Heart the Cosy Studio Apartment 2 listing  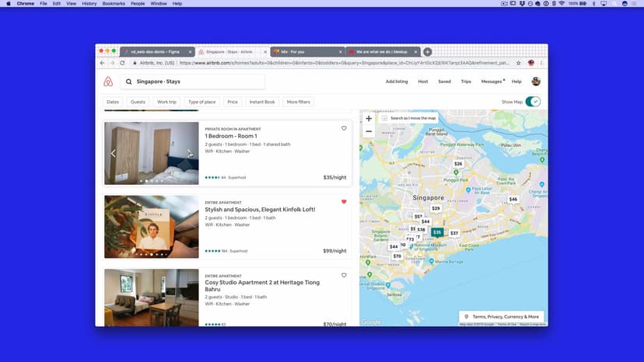[344, 275]
